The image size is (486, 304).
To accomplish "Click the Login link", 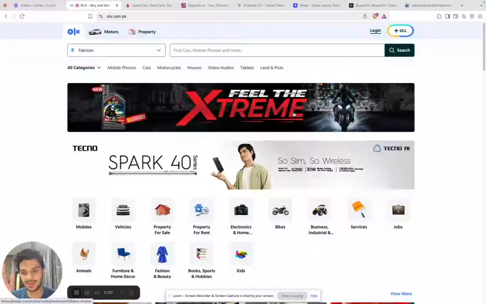I will coord(375,30).
